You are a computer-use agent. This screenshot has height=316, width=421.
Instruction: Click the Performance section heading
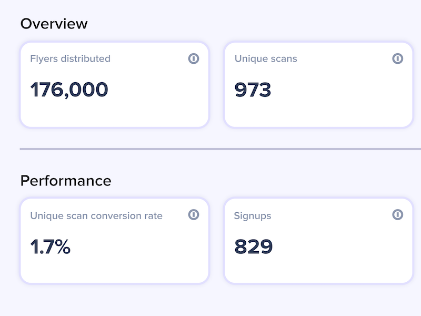(x=66, y=181)
